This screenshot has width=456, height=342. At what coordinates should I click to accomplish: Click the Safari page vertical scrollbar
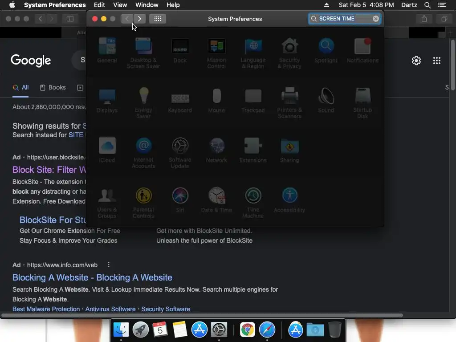452,66
